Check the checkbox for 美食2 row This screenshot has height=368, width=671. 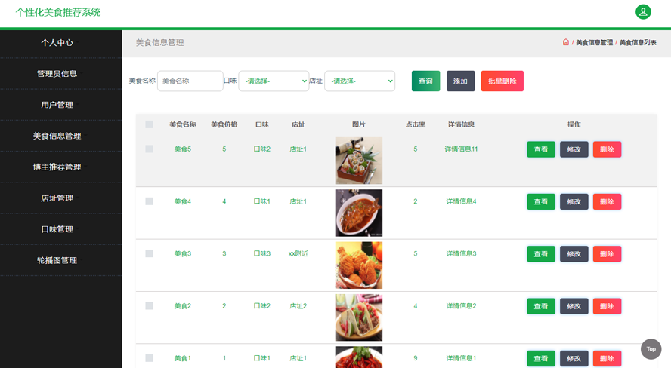click(149, 305)
